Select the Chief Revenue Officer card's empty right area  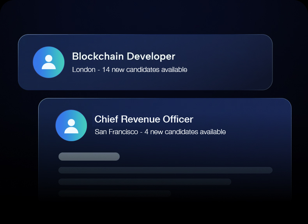(x=257, y=124)
